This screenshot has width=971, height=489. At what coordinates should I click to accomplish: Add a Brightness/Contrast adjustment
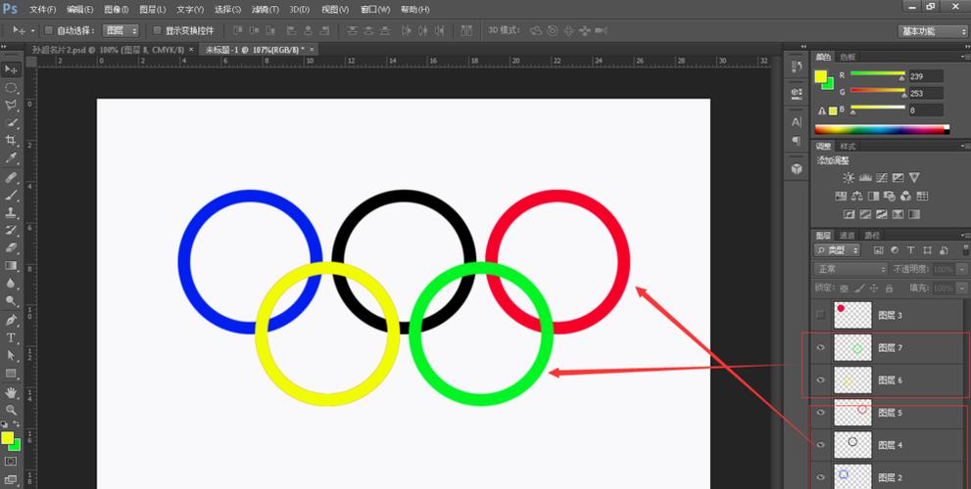click(849, 178)
